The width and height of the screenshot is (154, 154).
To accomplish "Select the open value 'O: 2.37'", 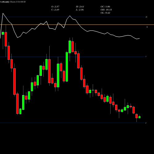I will (55, 6).
